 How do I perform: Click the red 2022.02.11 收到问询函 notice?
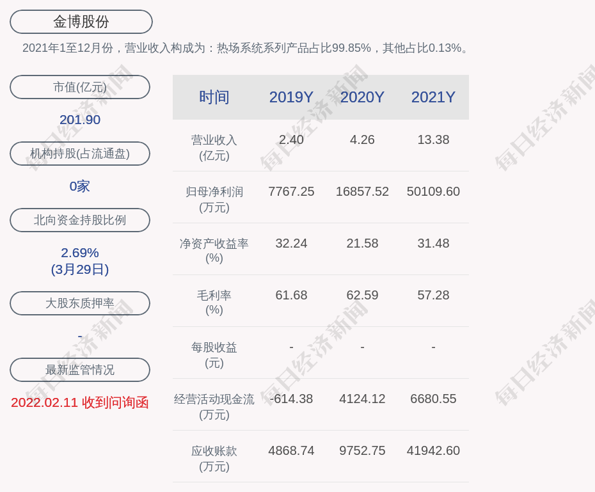80,402
